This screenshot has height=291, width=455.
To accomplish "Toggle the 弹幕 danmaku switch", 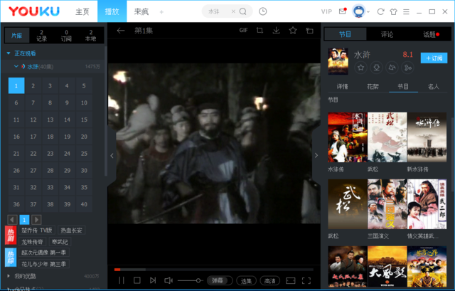I will coord(220,280).
